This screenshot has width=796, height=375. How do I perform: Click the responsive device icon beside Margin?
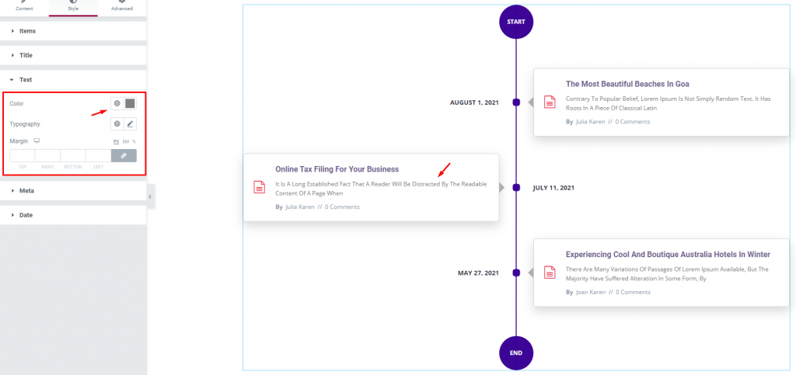pos(37,141)
